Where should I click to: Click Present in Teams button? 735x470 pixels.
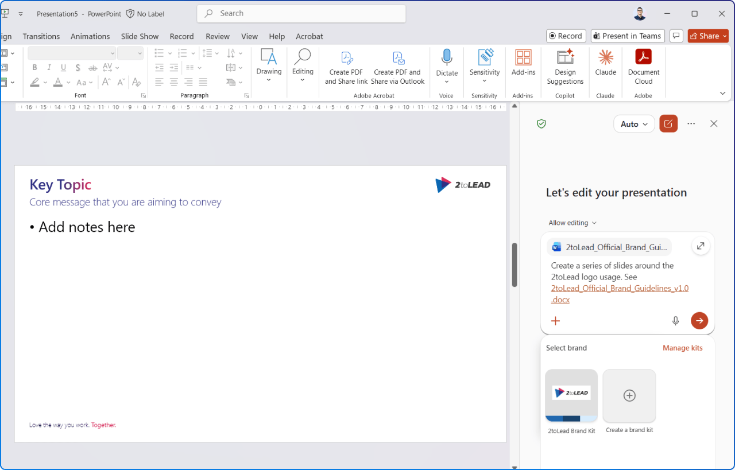point(628,36)
